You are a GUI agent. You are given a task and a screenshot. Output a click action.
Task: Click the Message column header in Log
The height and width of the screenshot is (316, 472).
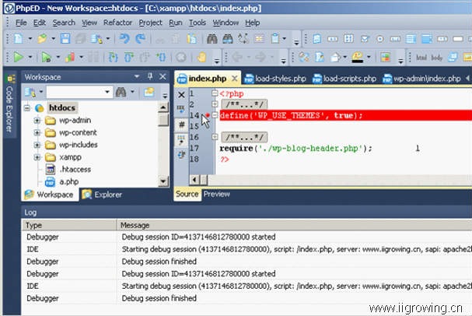pos(295,226)
